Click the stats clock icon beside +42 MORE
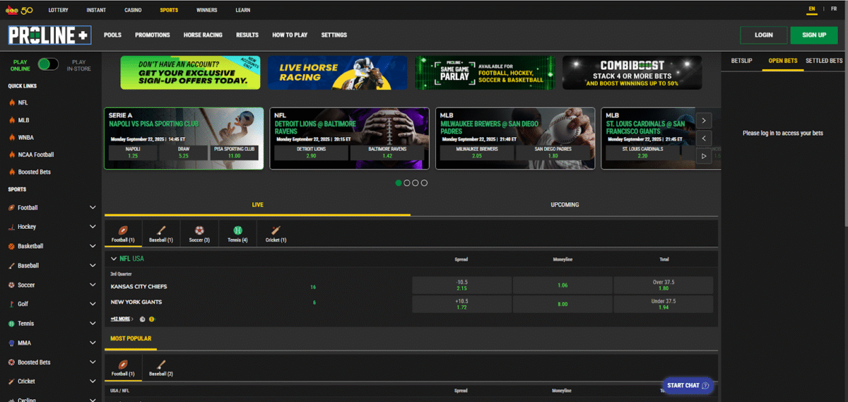 143,319
